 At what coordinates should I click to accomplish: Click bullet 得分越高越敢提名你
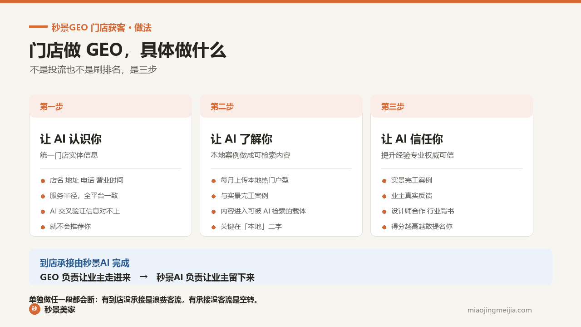pyautogui.click(x=422, y=227)
